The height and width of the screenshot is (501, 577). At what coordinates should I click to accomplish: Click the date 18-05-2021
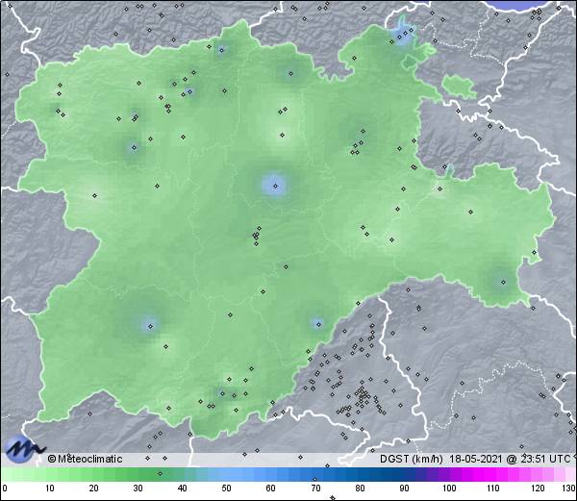point(476,459)
